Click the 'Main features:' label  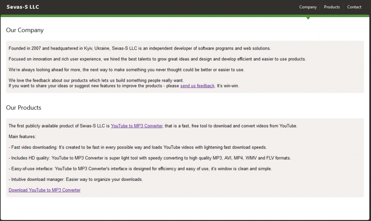pos(22,137)
